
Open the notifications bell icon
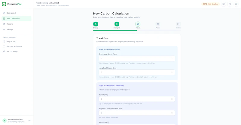click(236, 4)
